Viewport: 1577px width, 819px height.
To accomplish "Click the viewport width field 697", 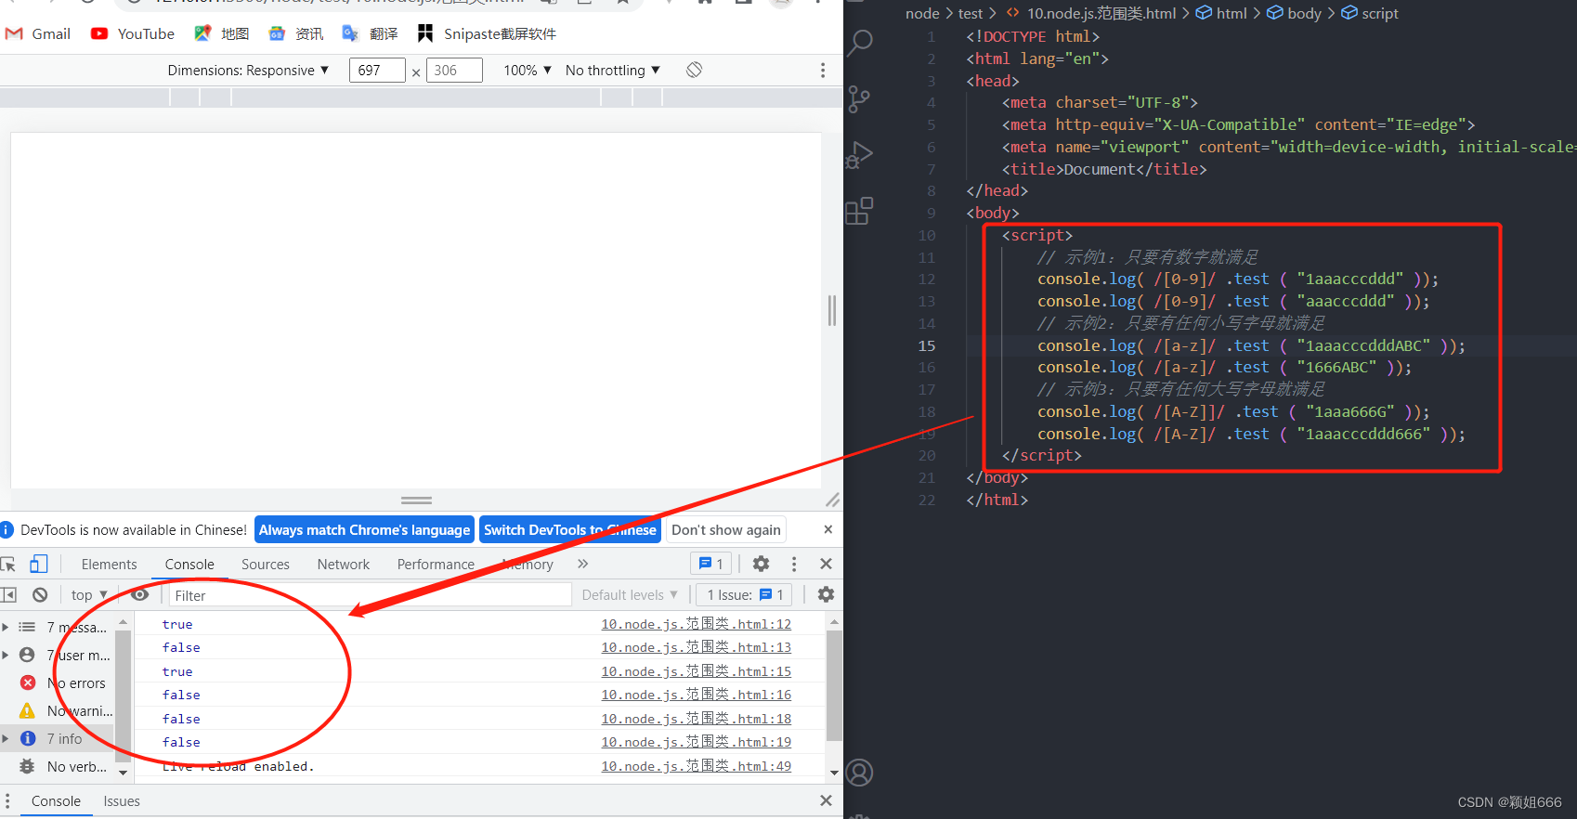I will click(377, 71).
